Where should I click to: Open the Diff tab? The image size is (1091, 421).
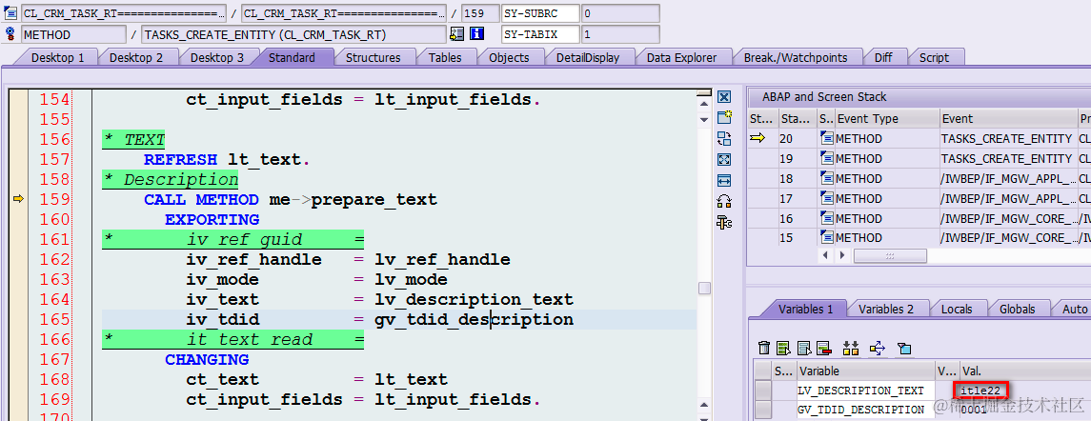point(883,58)
